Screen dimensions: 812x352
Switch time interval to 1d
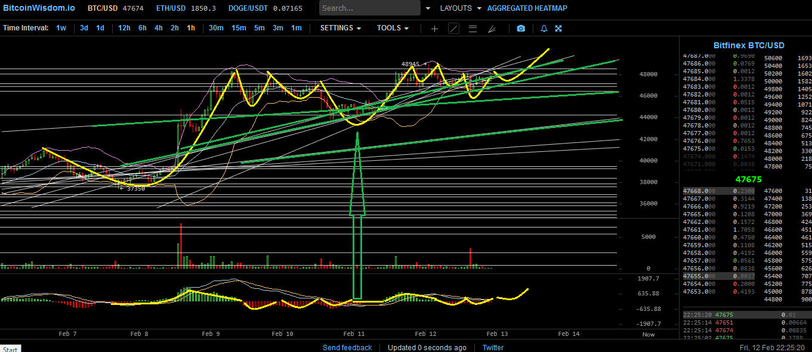100,28
